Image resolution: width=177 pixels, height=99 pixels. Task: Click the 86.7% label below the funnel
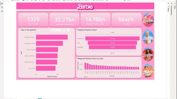113,53
